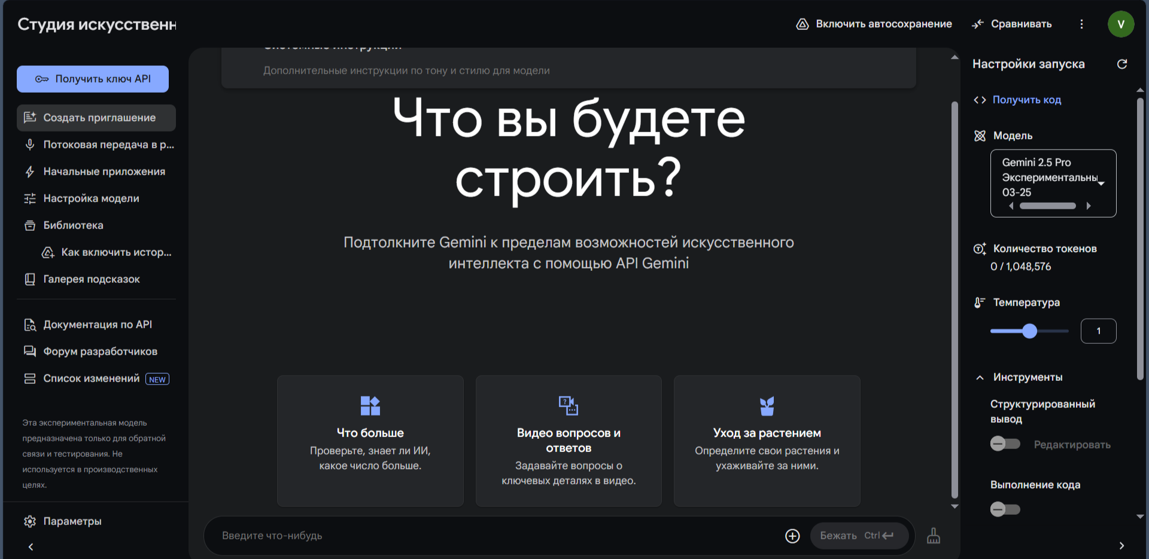Click the left arrow in the model selector scroller
The height and width of the screenshot is (559, 1149).
1011,206
